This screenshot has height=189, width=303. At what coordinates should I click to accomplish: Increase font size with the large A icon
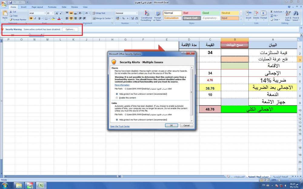click(x=57, y=13)
